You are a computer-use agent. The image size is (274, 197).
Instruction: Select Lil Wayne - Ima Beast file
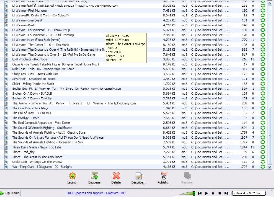pyautogui.click(x=27, y=20)
